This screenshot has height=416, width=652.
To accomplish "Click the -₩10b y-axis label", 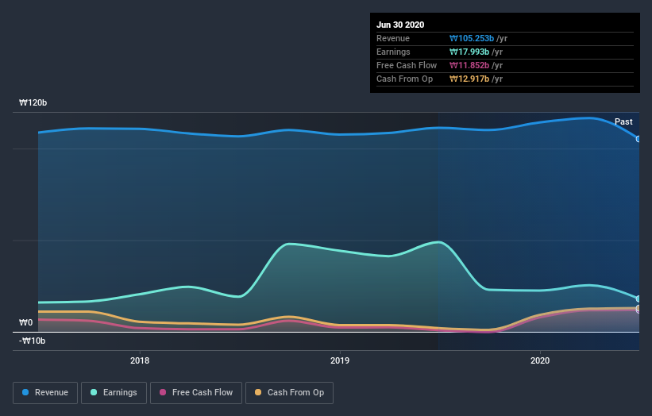I will click(32, 341).
